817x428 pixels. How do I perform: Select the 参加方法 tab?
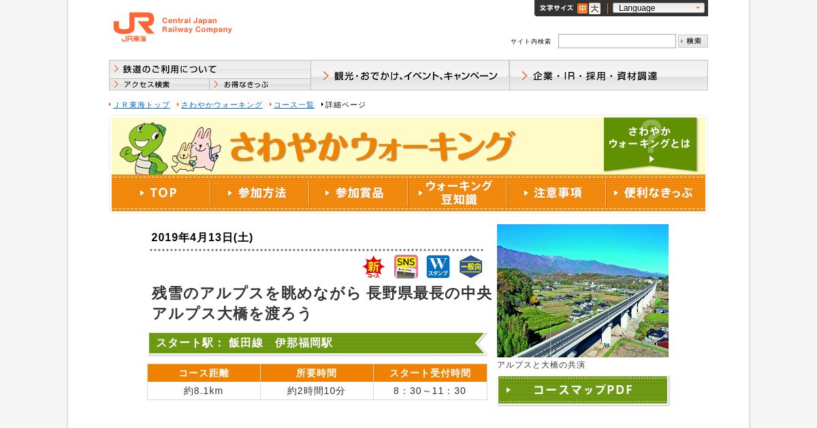(x=259, y=193)
